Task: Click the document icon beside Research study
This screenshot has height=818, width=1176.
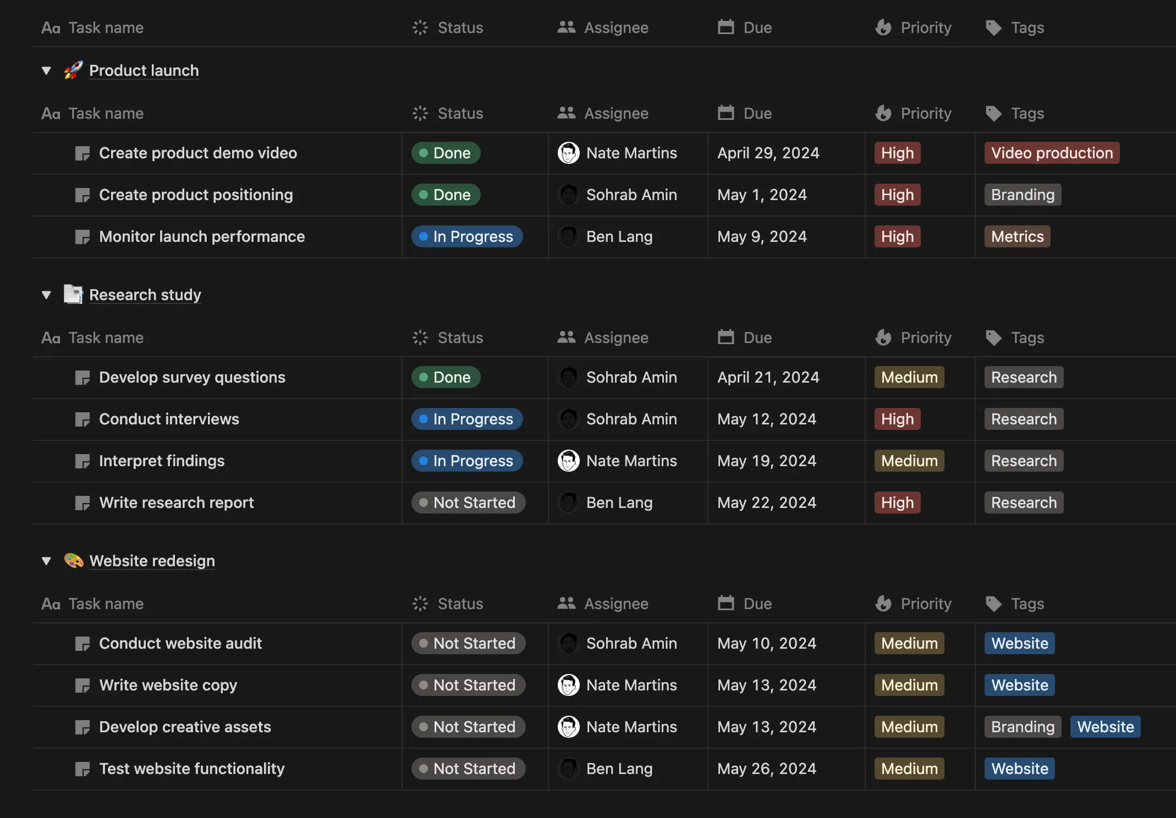Action: coord(73,295)
